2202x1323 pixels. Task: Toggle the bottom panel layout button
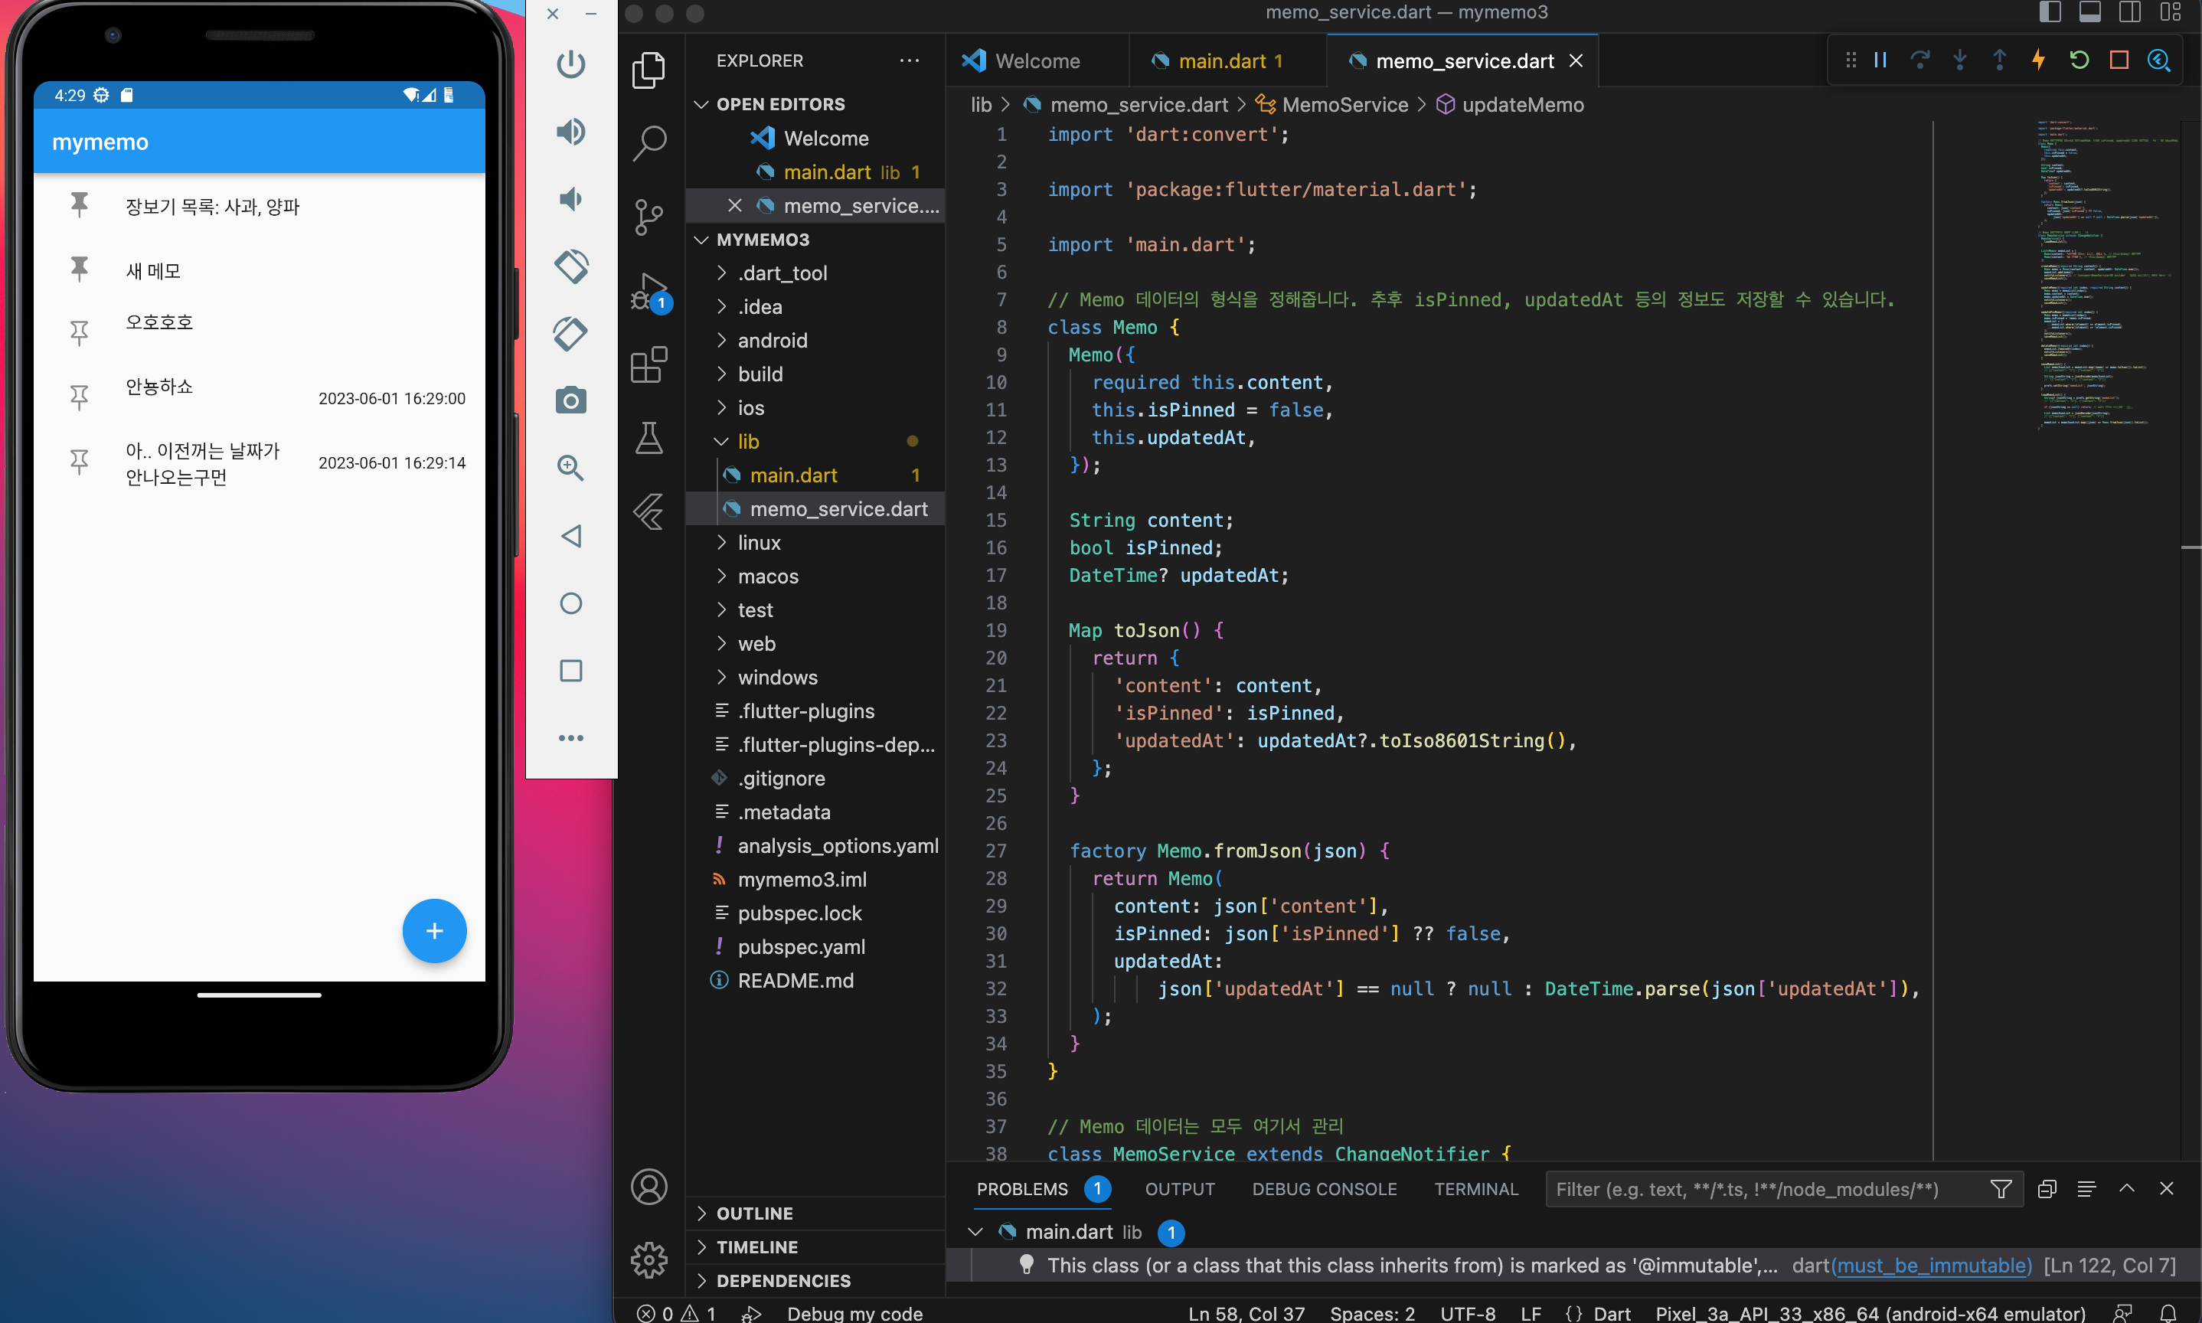point(2089,12)
